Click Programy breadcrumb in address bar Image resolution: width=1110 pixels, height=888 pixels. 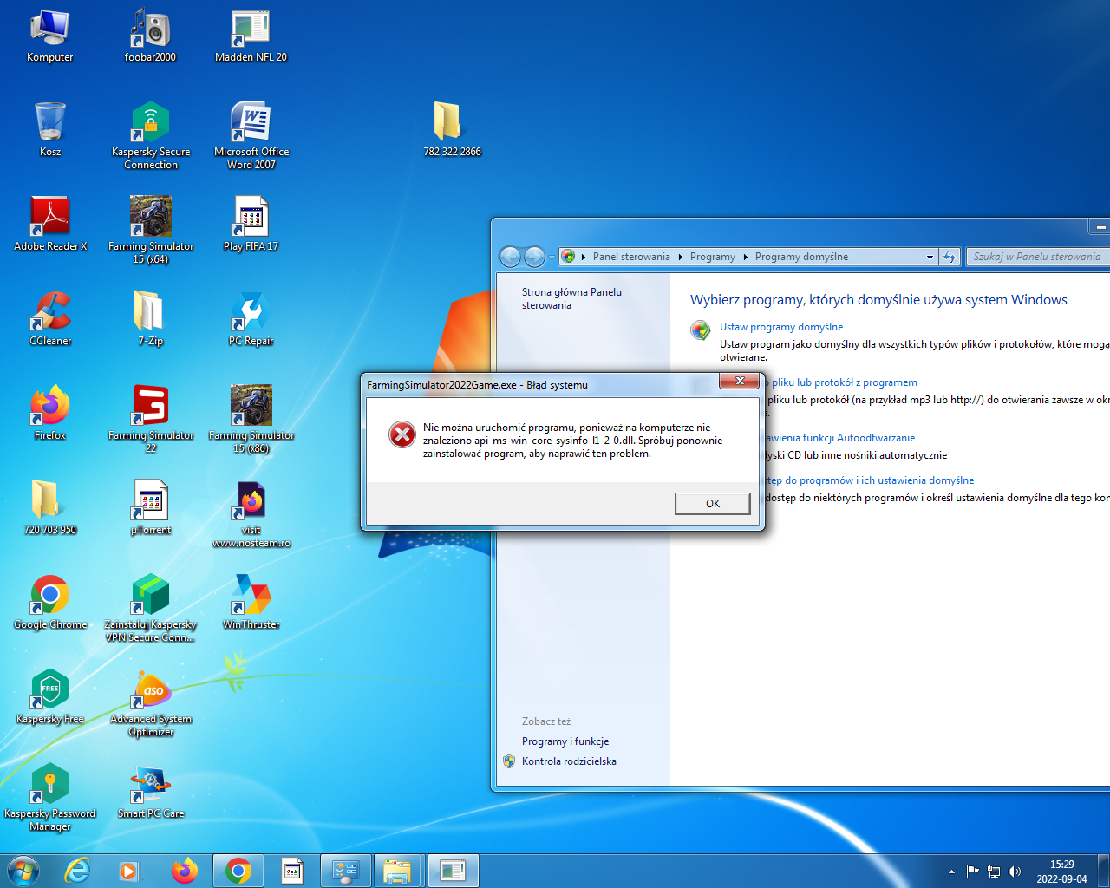712,257
